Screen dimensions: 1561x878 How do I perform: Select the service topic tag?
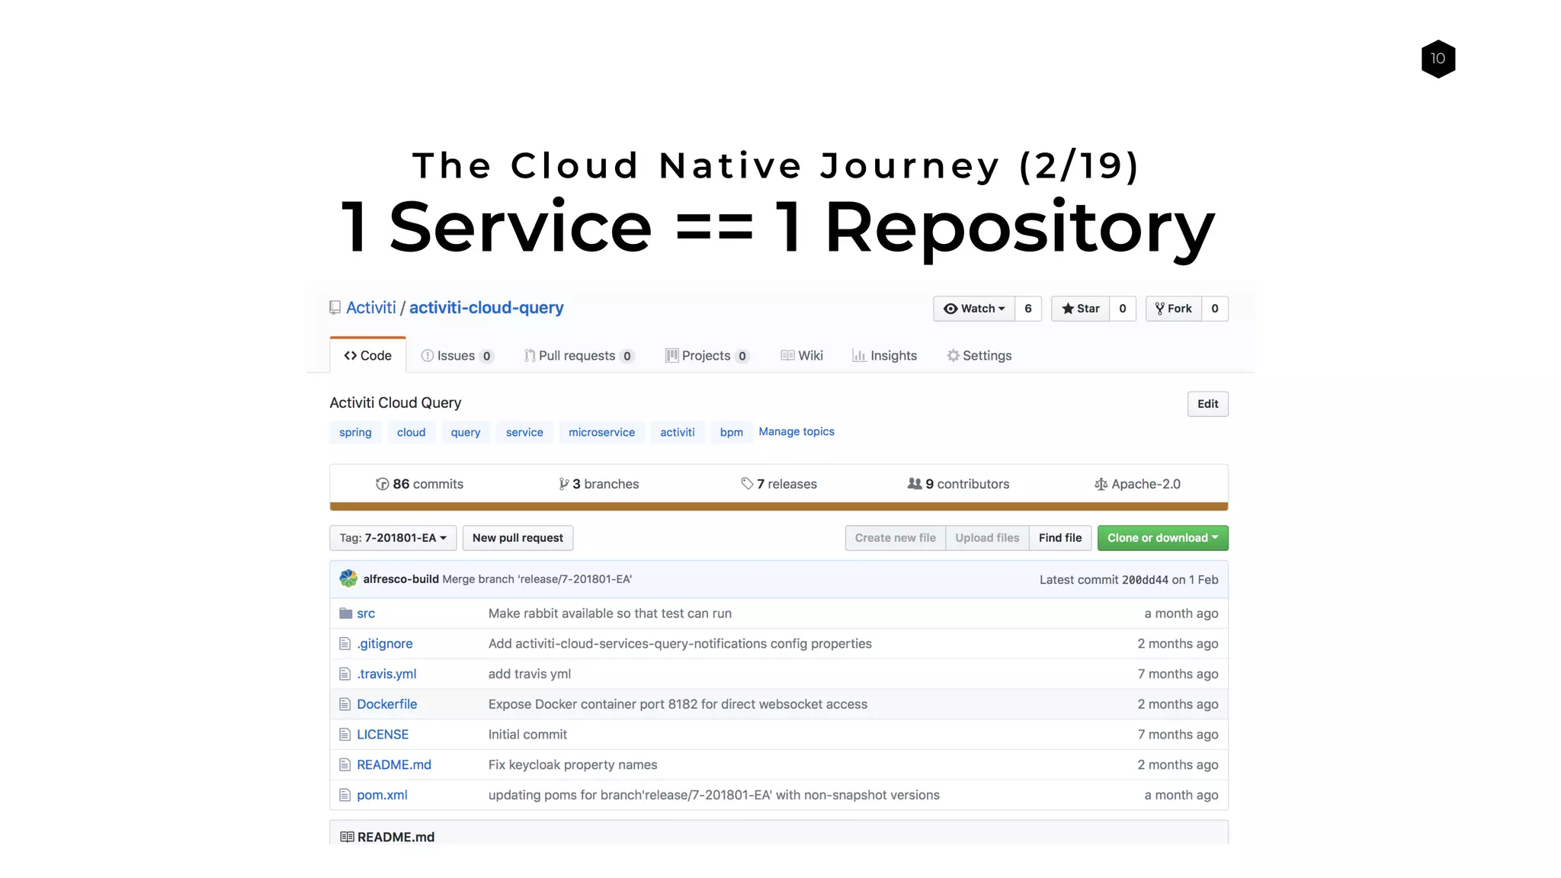pos(524,432)
